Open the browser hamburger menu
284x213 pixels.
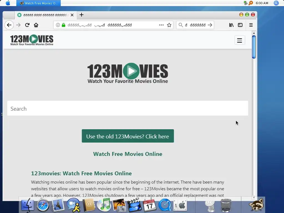(x=251, y=25)
